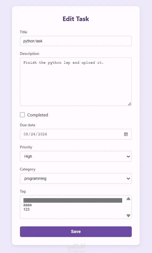Open the Due date calendar picker icon

pos(126,134)
